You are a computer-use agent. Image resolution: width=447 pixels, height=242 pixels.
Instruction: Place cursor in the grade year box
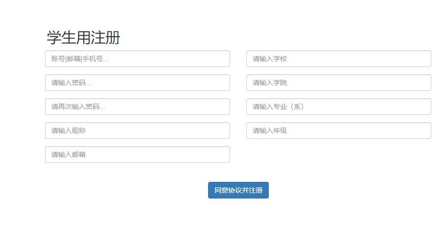pos(338,131)
